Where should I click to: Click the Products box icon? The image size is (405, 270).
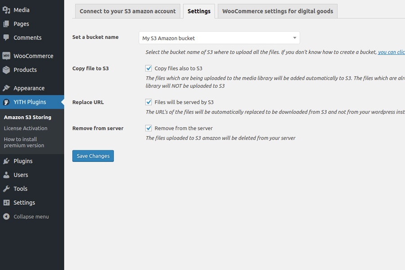pyautogui.click(x=6, y=70)
